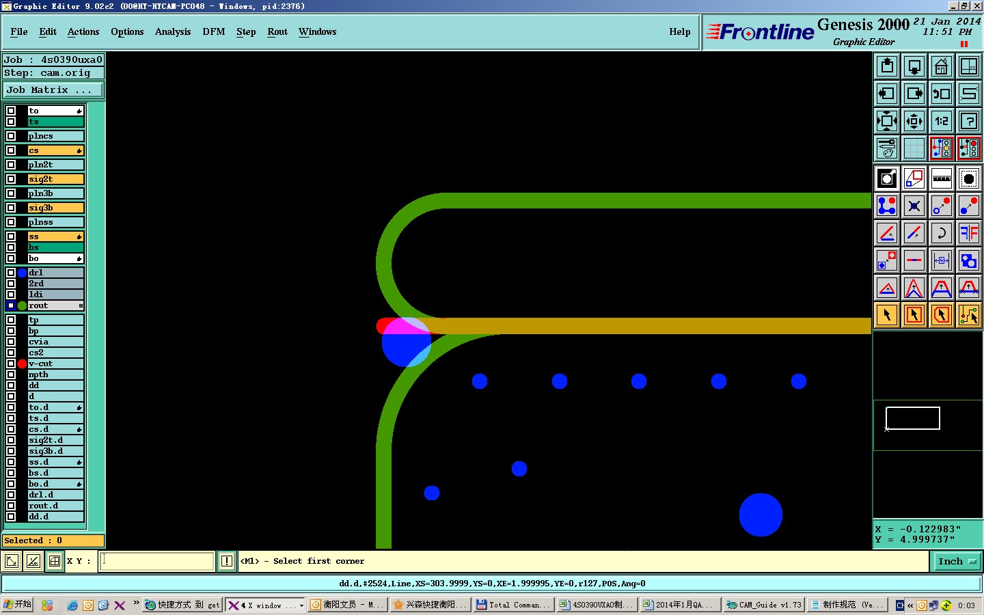Toggle the checkbox for layer v-cut
This screenshot has width=984, height=615.
tap(11, 364)
